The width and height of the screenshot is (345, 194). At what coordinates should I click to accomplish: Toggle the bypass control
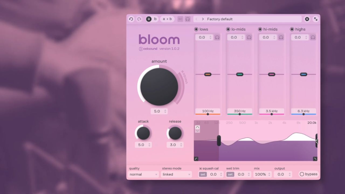[308, 174]
